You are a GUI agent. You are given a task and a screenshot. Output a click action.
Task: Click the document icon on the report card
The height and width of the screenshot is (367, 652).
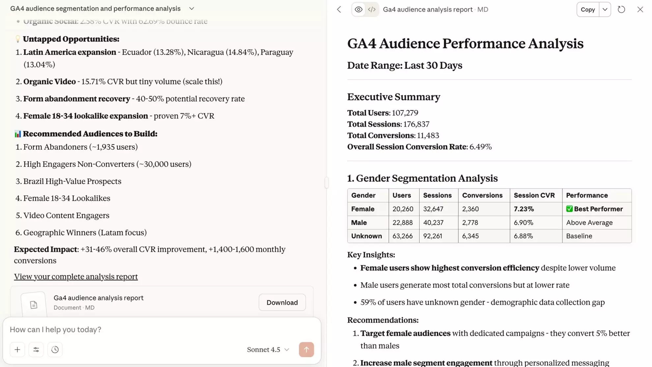33,304
